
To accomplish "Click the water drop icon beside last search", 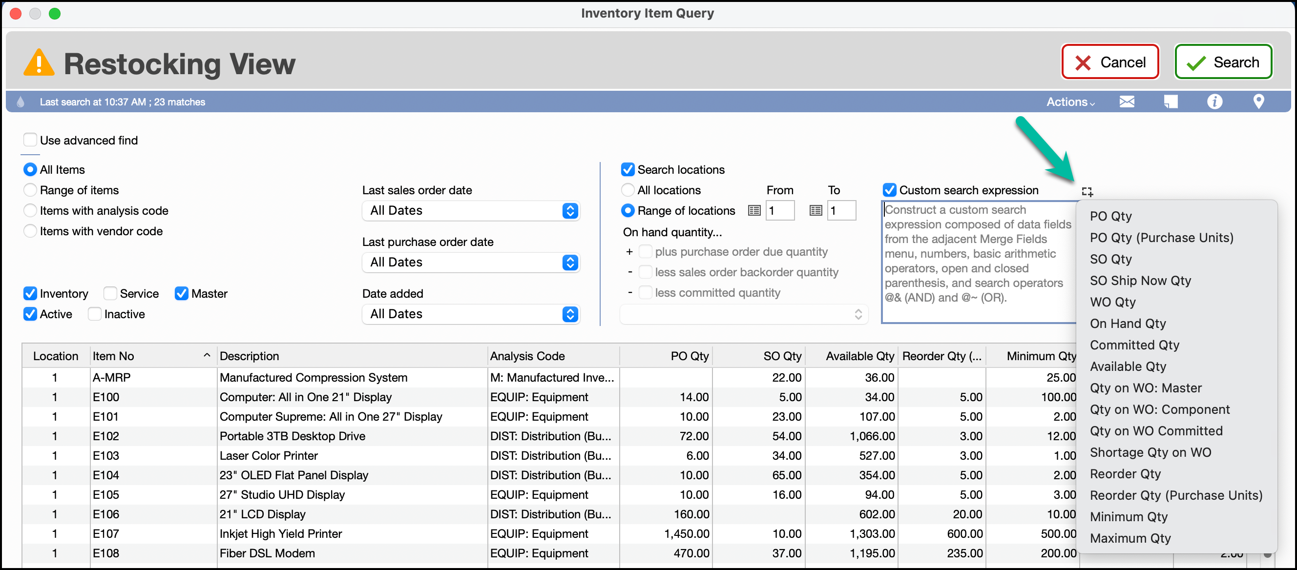I will pos(21,102).
